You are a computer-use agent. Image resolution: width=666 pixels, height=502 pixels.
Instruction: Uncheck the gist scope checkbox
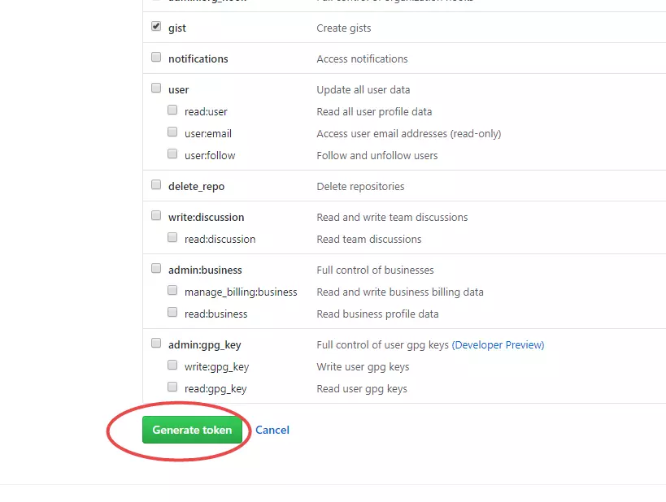pyautogui.click(x=155, y=26)
